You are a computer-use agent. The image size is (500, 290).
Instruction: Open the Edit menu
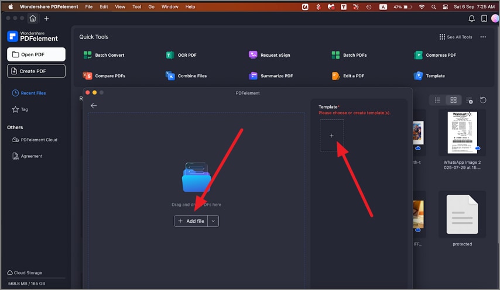[x=104, y=6]
